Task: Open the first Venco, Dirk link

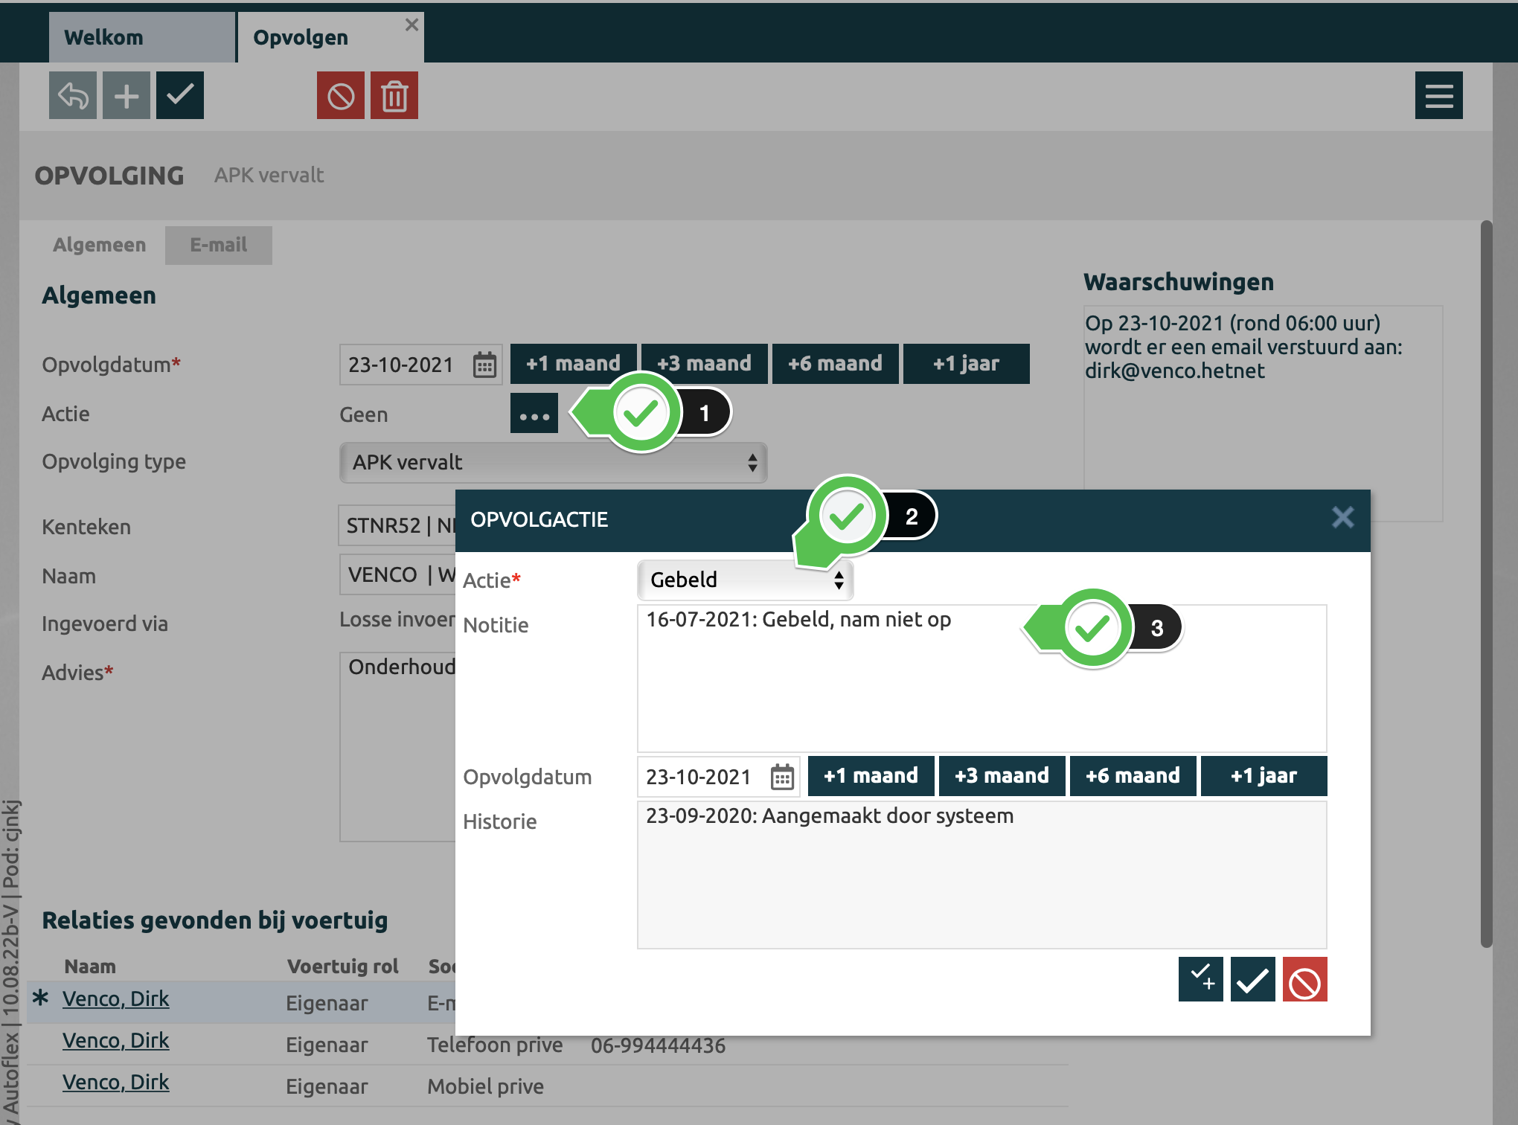Action: [x=115, y=999]
